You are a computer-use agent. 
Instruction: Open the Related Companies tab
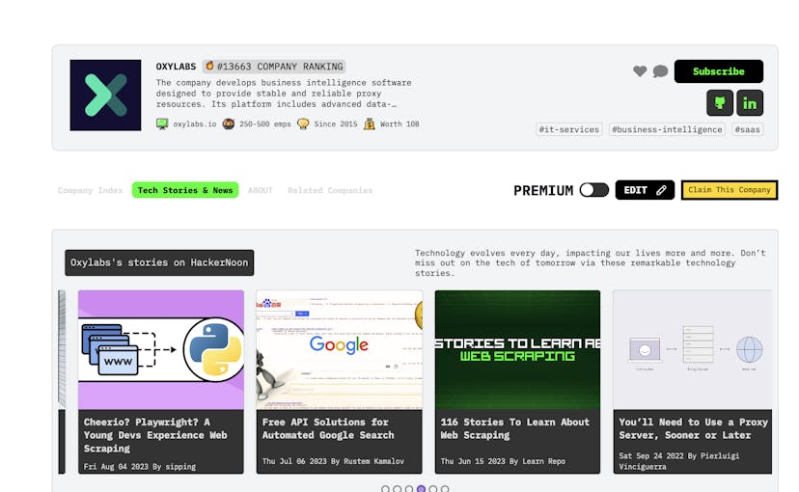[330, 190]
